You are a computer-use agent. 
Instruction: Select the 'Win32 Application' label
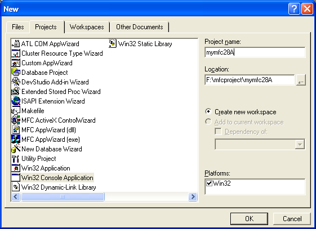click(x=46, y=168)
